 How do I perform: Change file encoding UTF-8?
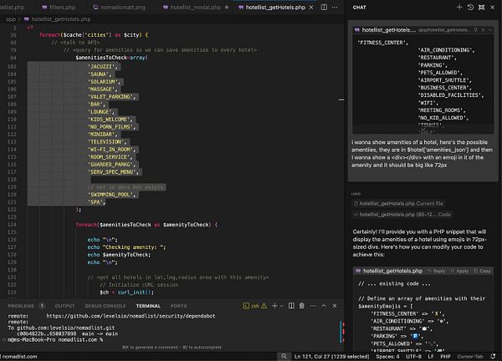(413, 356)
